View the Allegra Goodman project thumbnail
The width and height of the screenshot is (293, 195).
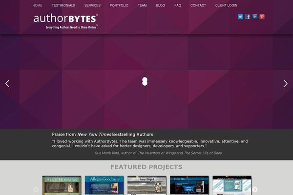[105, 185]
